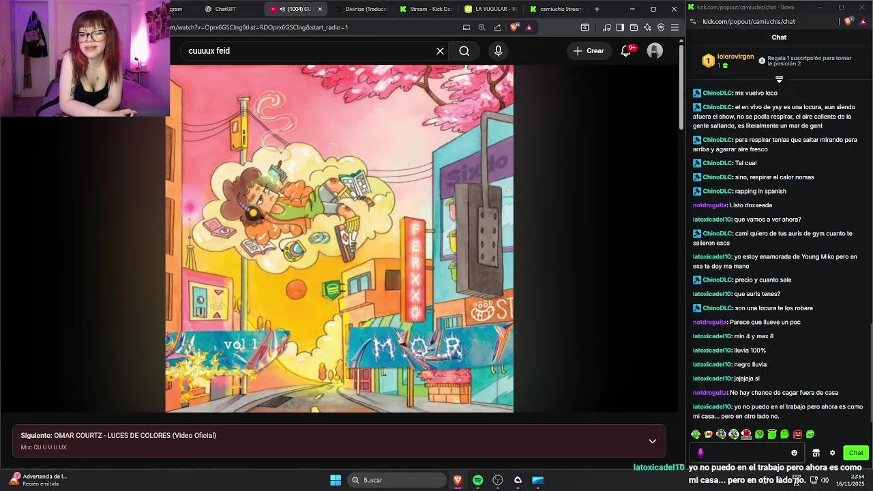Send message with green Chat button
The image size is (873, 491).
[x=856, y=453]
